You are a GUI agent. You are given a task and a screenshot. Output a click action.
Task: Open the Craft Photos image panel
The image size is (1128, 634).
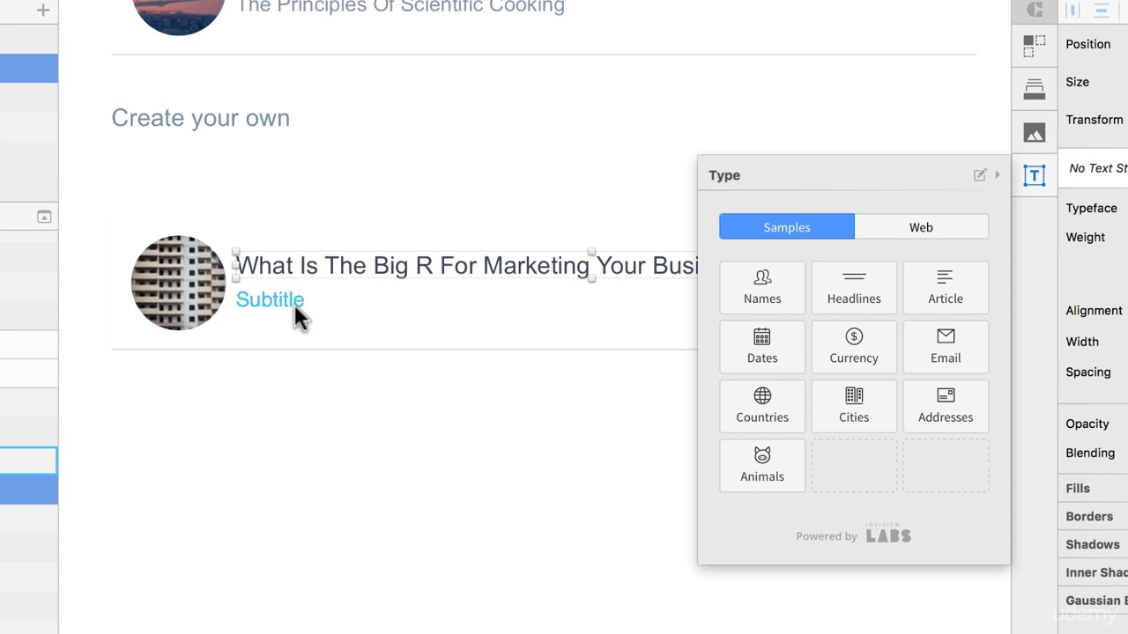(1035, 133)
